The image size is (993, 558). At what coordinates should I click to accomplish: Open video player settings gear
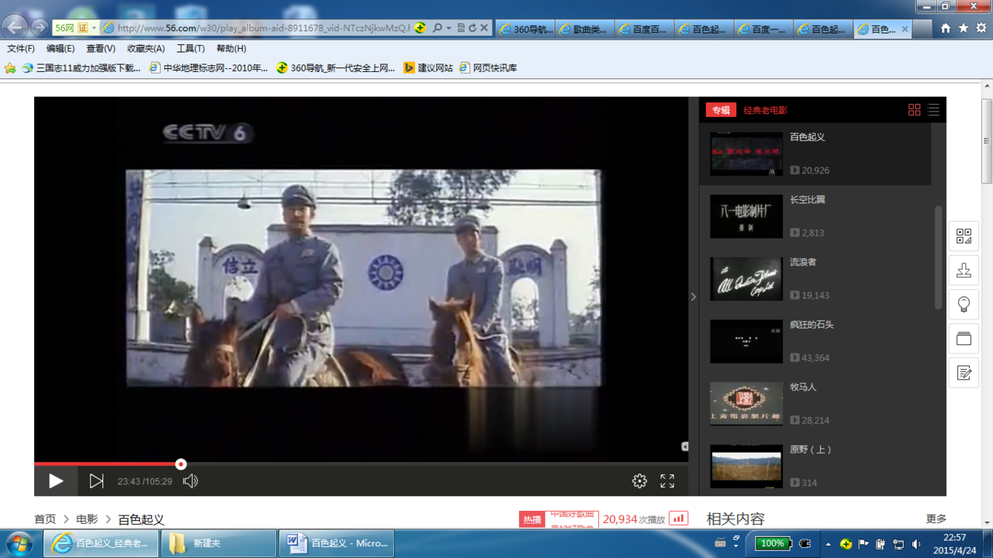(x=639, y=481)
